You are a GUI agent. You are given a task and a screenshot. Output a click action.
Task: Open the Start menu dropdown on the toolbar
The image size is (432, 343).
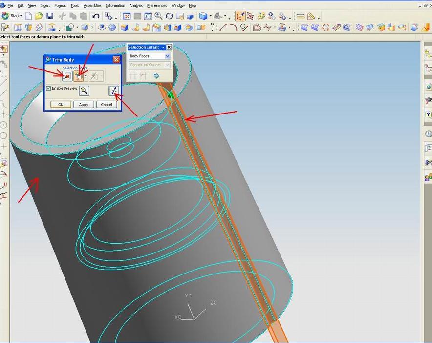(15, 16)
